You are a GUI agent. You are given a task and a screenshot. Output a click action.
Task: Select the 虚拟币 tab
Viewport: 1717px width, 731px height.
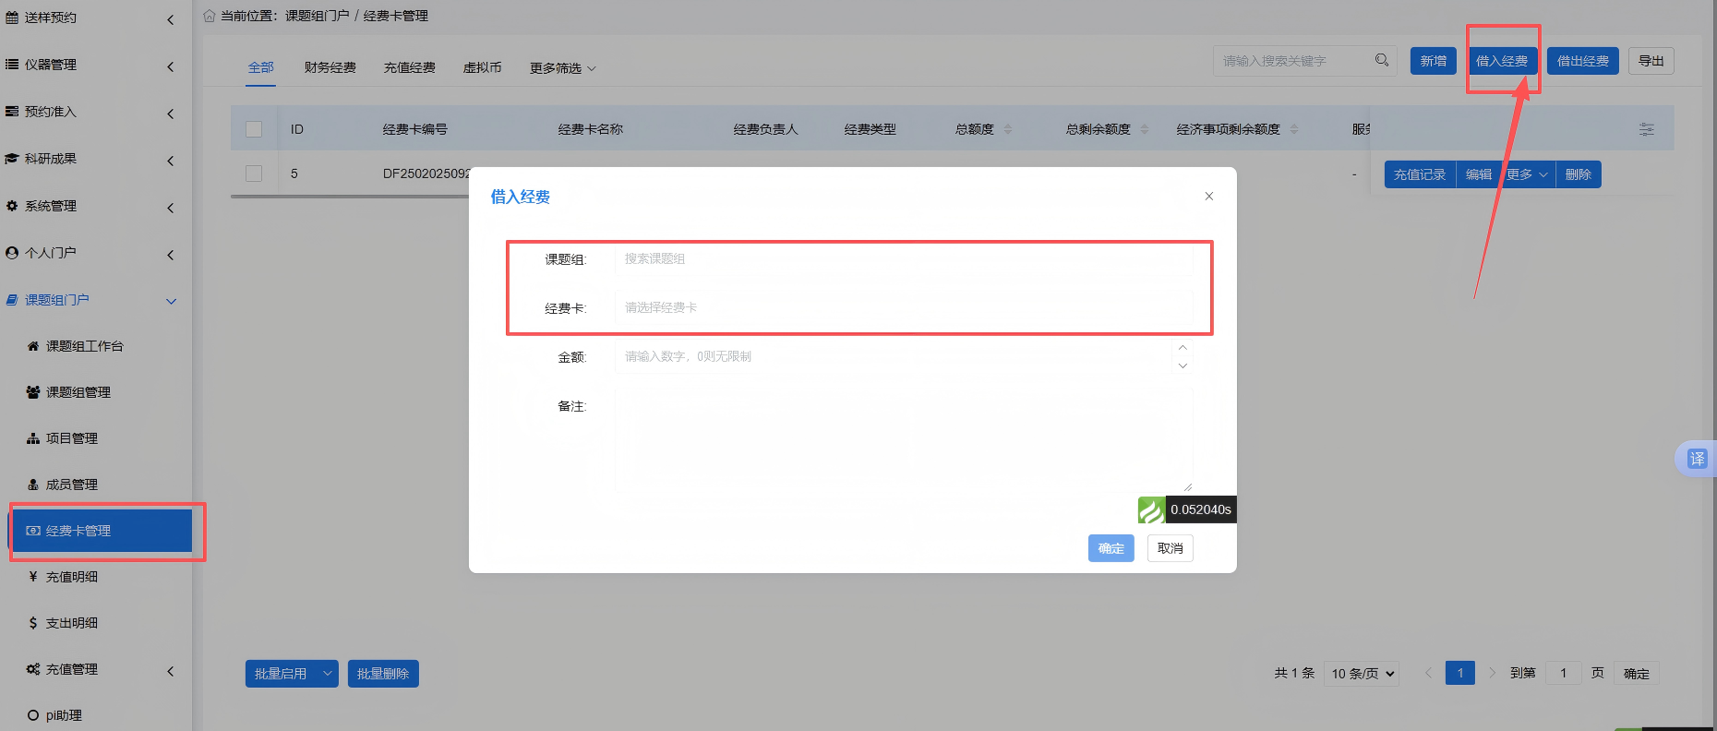pos(482,67)
